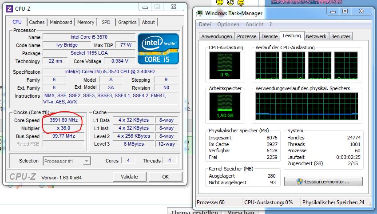The width and height of the screenshot is (377, 214).
Task: Click the Instructions list MMX, SSE, SSE2
Action: click(x=110, y=99)
